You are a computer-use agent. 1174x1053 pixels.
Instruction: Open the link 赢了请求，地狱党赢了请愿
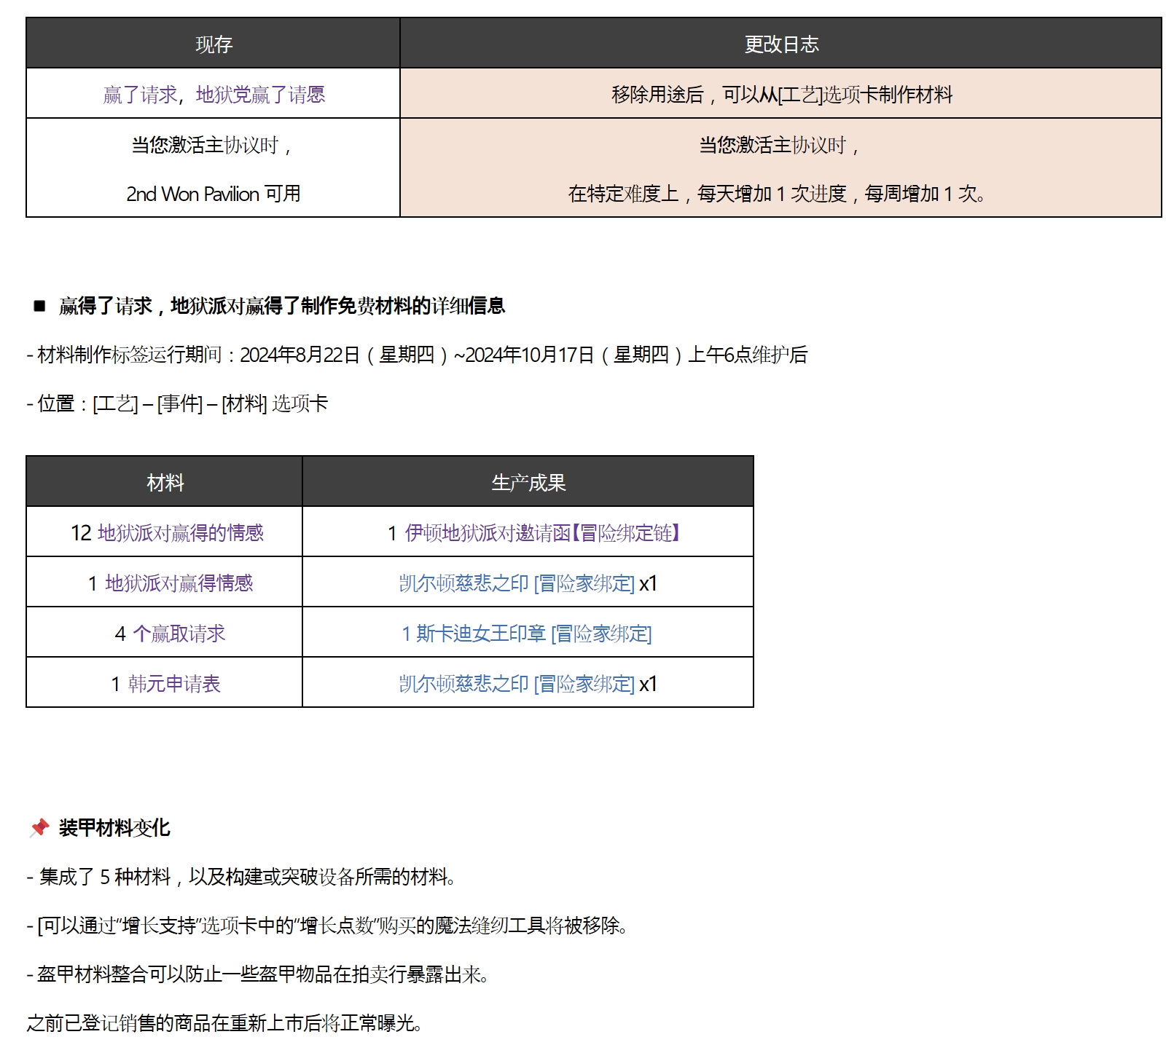tap(214, 95)
